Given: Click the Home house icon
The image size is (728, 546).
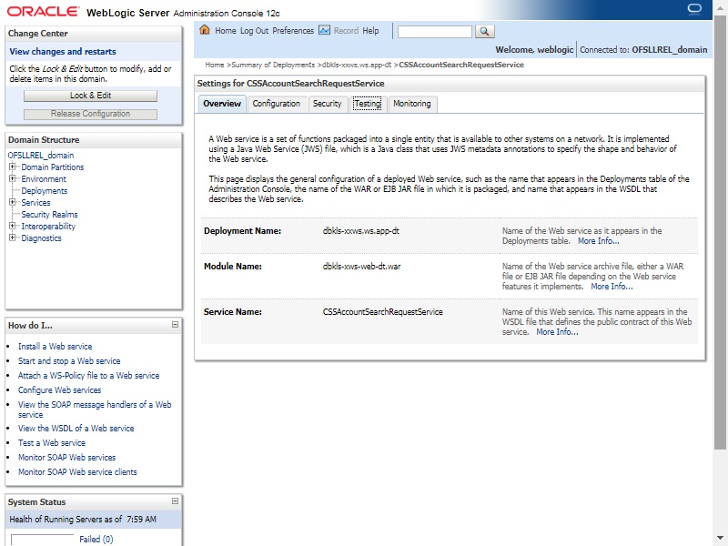Looking at the screenshot, I should (x=204, y=30).
